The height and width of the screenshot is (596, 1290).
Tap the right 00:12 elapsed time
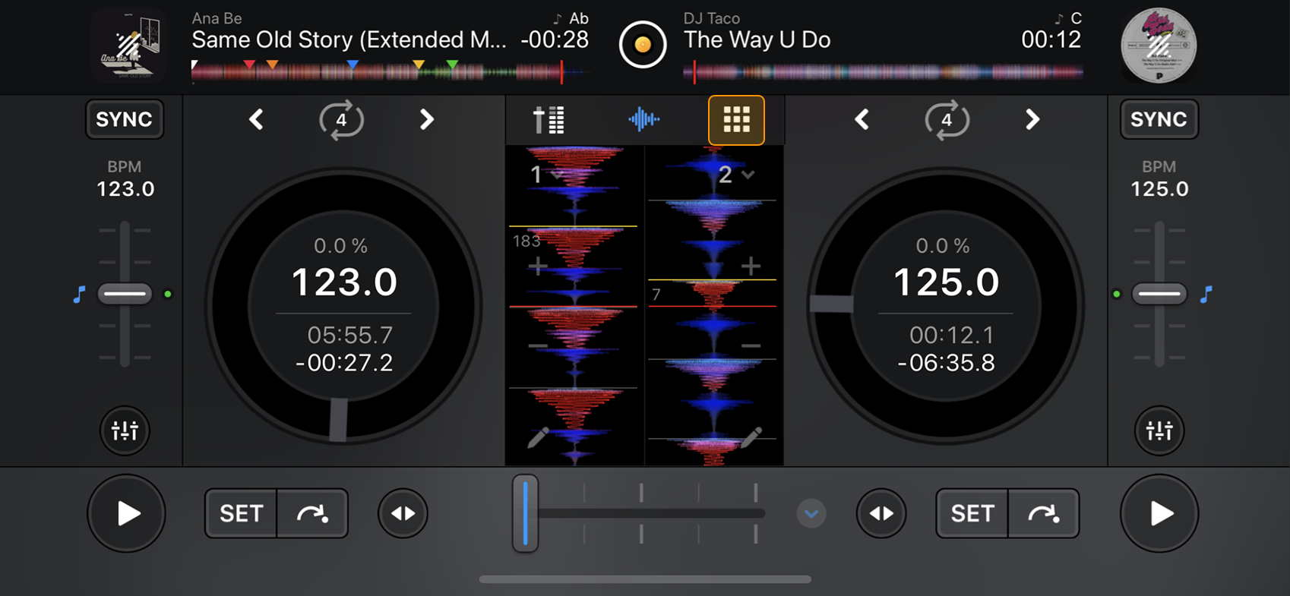1051,39
